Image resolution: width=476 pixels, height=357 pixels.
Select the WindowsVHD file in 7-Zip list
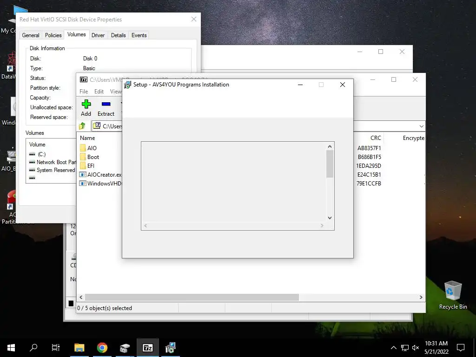point(100,183)
